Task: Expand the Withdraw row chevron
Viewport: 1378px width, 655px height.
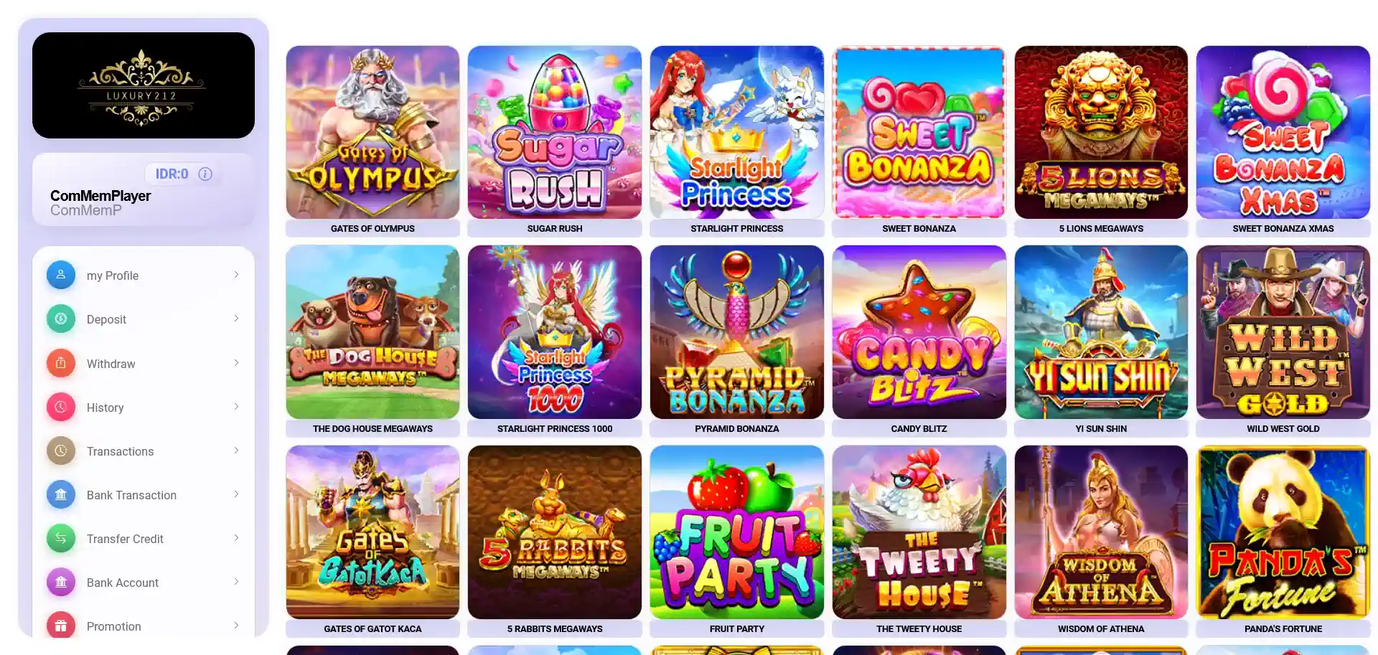Action: (x=236, y=363)
